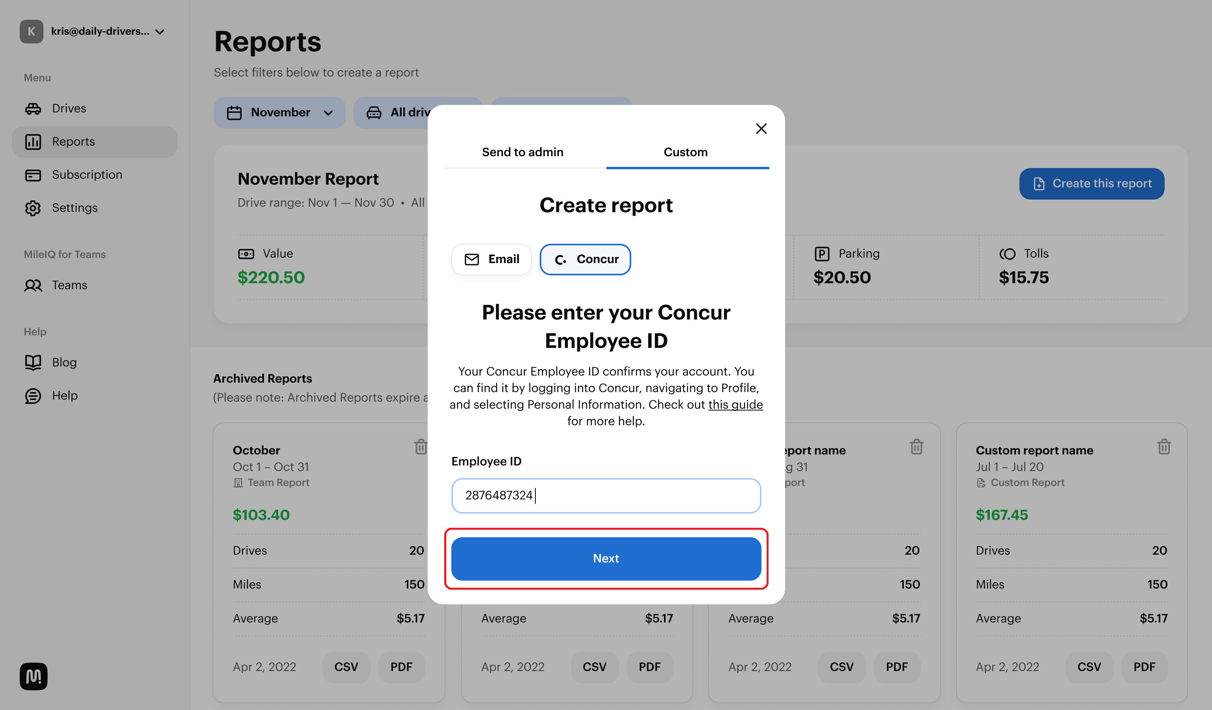Click the calendar icon in November filter
Image resolution: width=1212 pixels, height=710 pixels.
pyautogui.click(x=234, y=113)
